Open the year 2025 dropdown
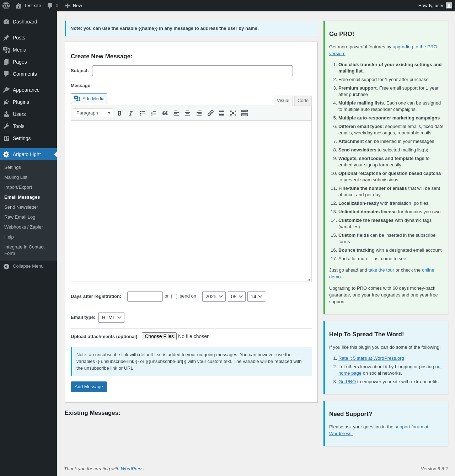 [214, 296]
